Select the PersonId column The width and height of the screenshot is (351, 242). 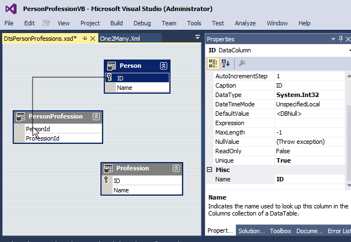pyautogui.click(x=58, y=129)
